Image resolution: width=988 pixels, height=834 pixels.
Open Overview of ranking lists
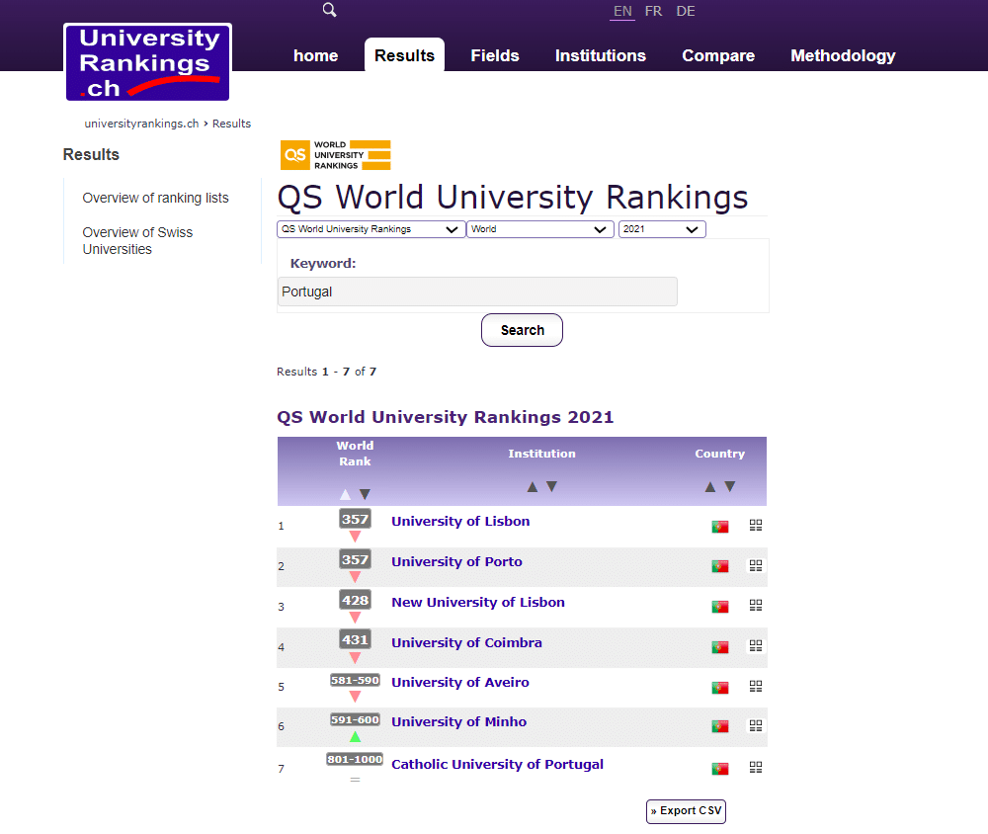156,198
